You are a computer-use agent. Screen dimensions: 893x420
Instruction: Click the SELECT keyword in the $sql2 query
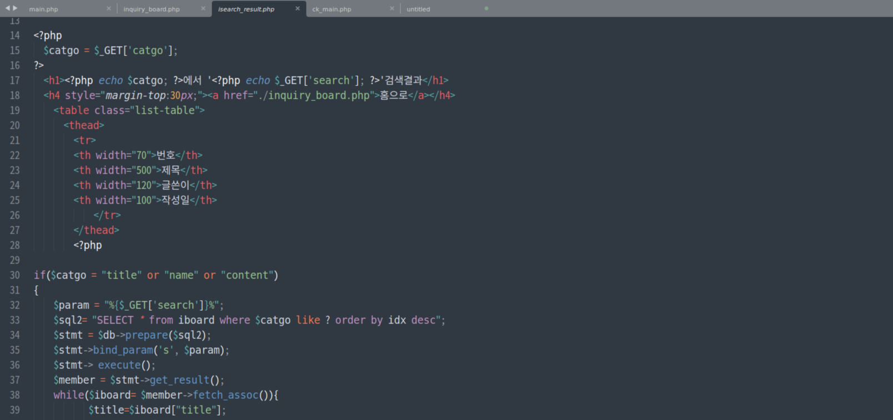coord(116,320)
